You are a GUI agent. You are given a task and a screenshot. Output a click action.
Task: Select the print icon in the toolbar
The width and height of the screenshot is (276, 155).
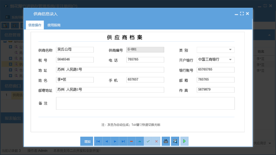pos(166,141)
